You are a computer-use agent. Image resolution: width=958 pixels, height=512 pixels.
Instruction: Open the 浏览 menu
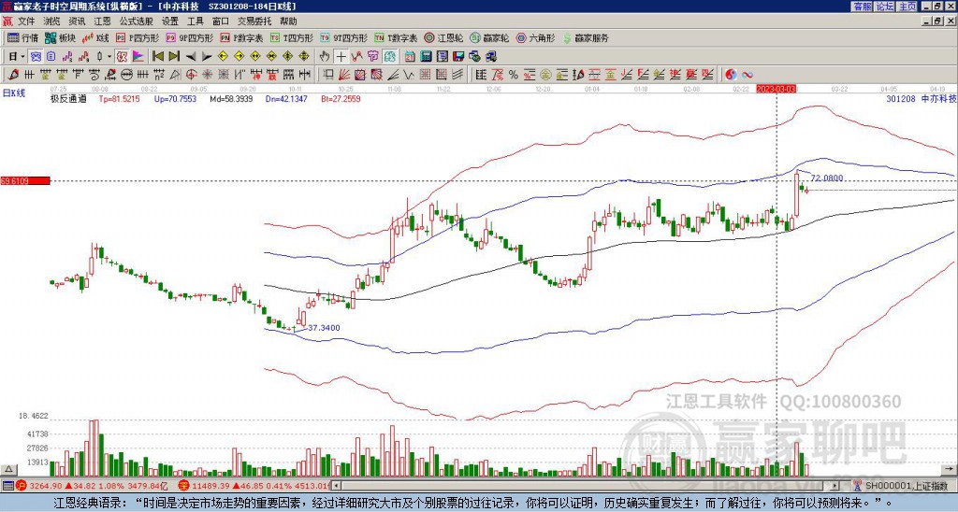point(51,21)
